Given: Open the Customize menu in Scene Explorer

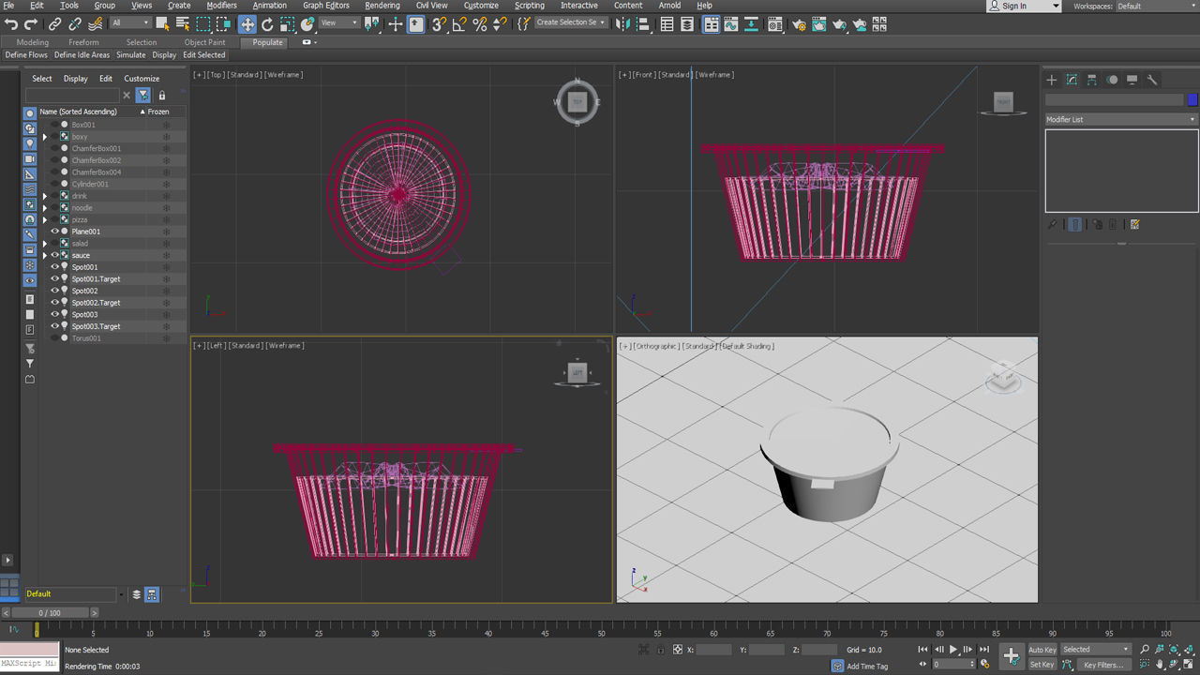Looking at the screenshot, I should (x=142, y=79).
